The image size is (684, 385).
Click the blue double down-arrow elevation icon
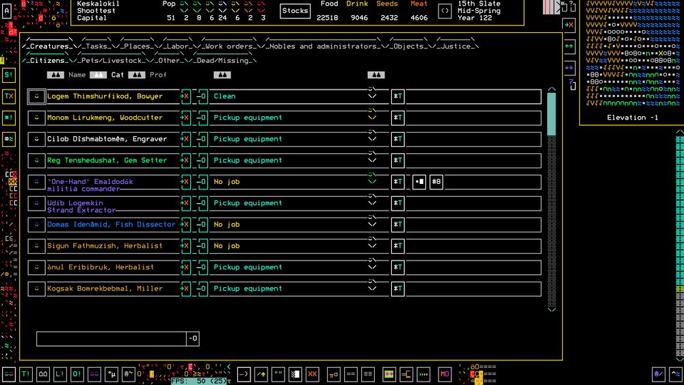point(569,68)
